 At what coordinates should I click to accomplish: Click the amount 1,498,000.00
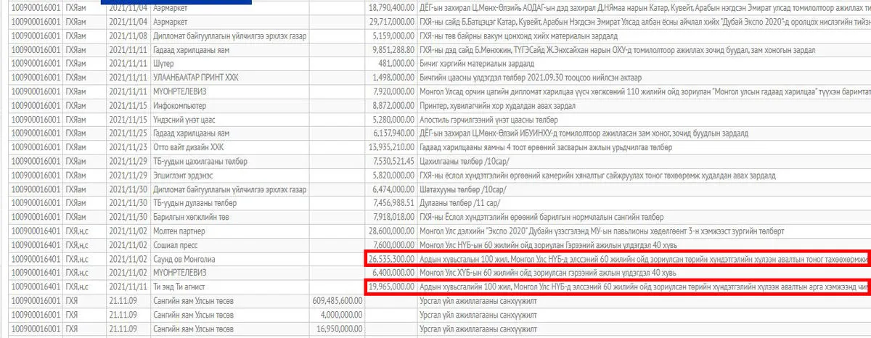[x=394, y=78]
